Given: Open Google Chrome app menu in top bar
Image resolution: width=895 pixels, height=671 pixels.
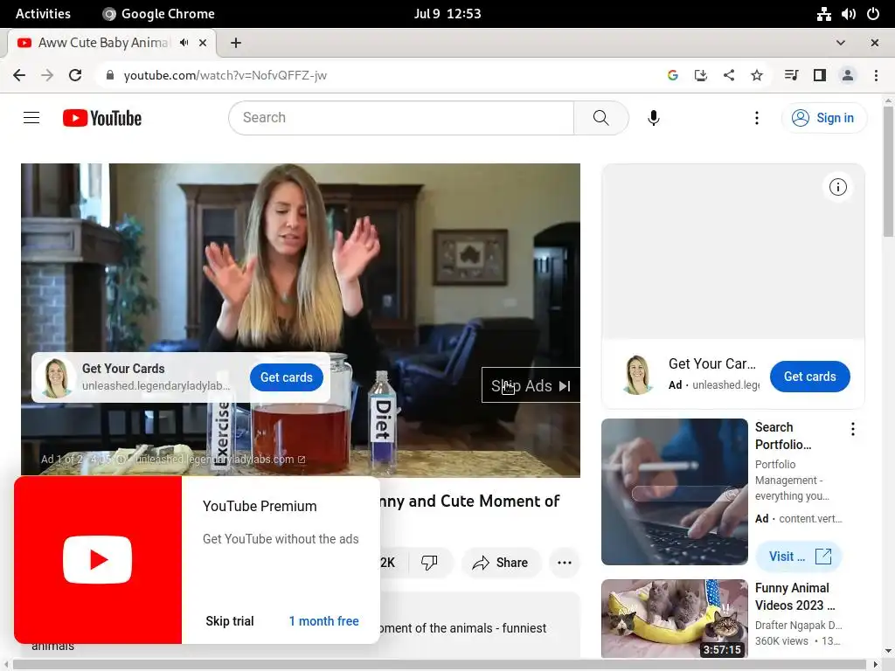Looking at the screenshot, I should (x=159, y=14).
